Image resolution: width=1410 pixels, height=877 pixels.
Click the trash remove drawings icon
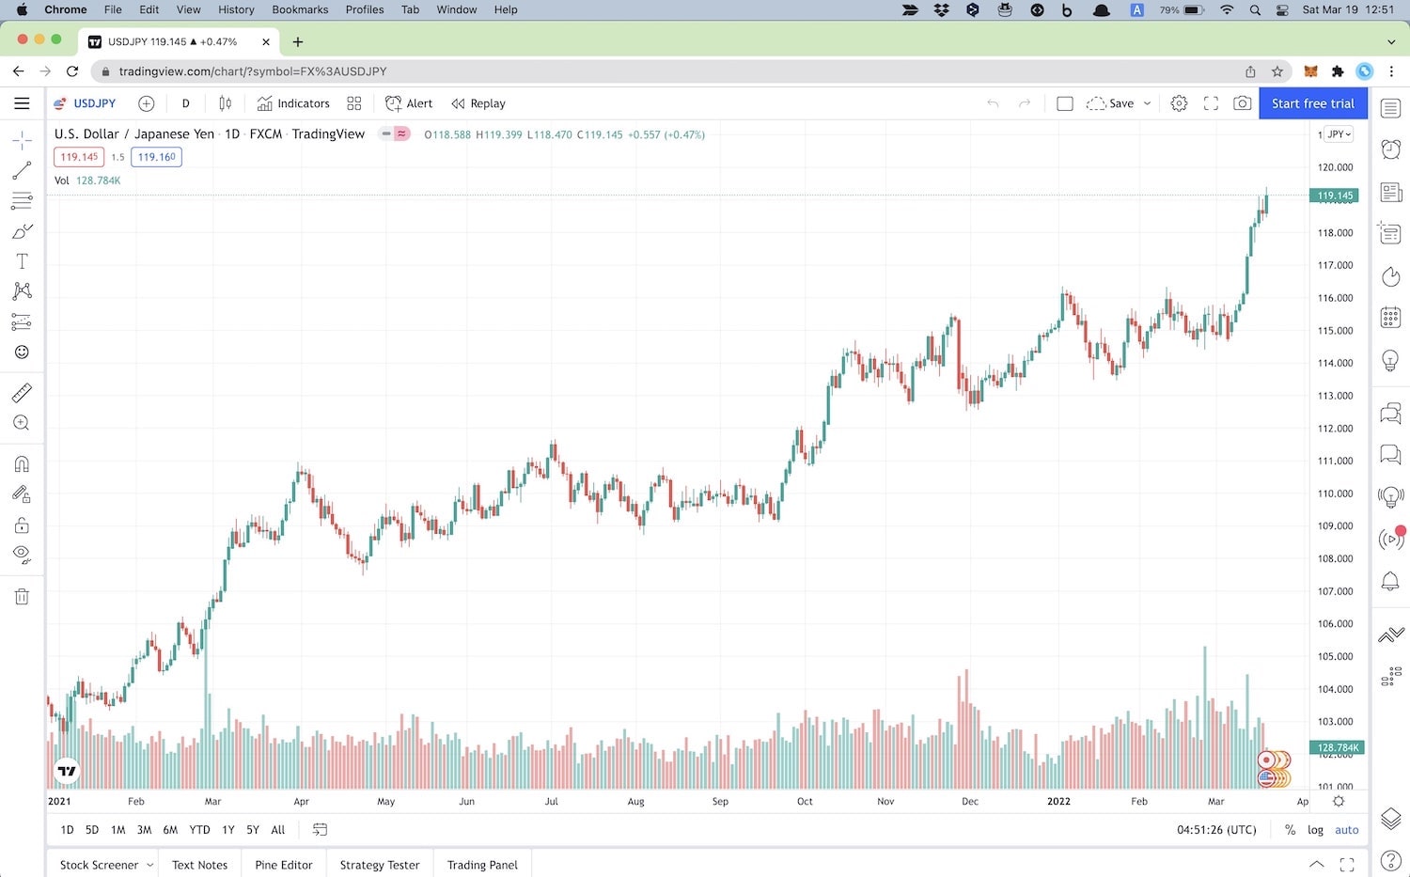(x=22, y=596)
